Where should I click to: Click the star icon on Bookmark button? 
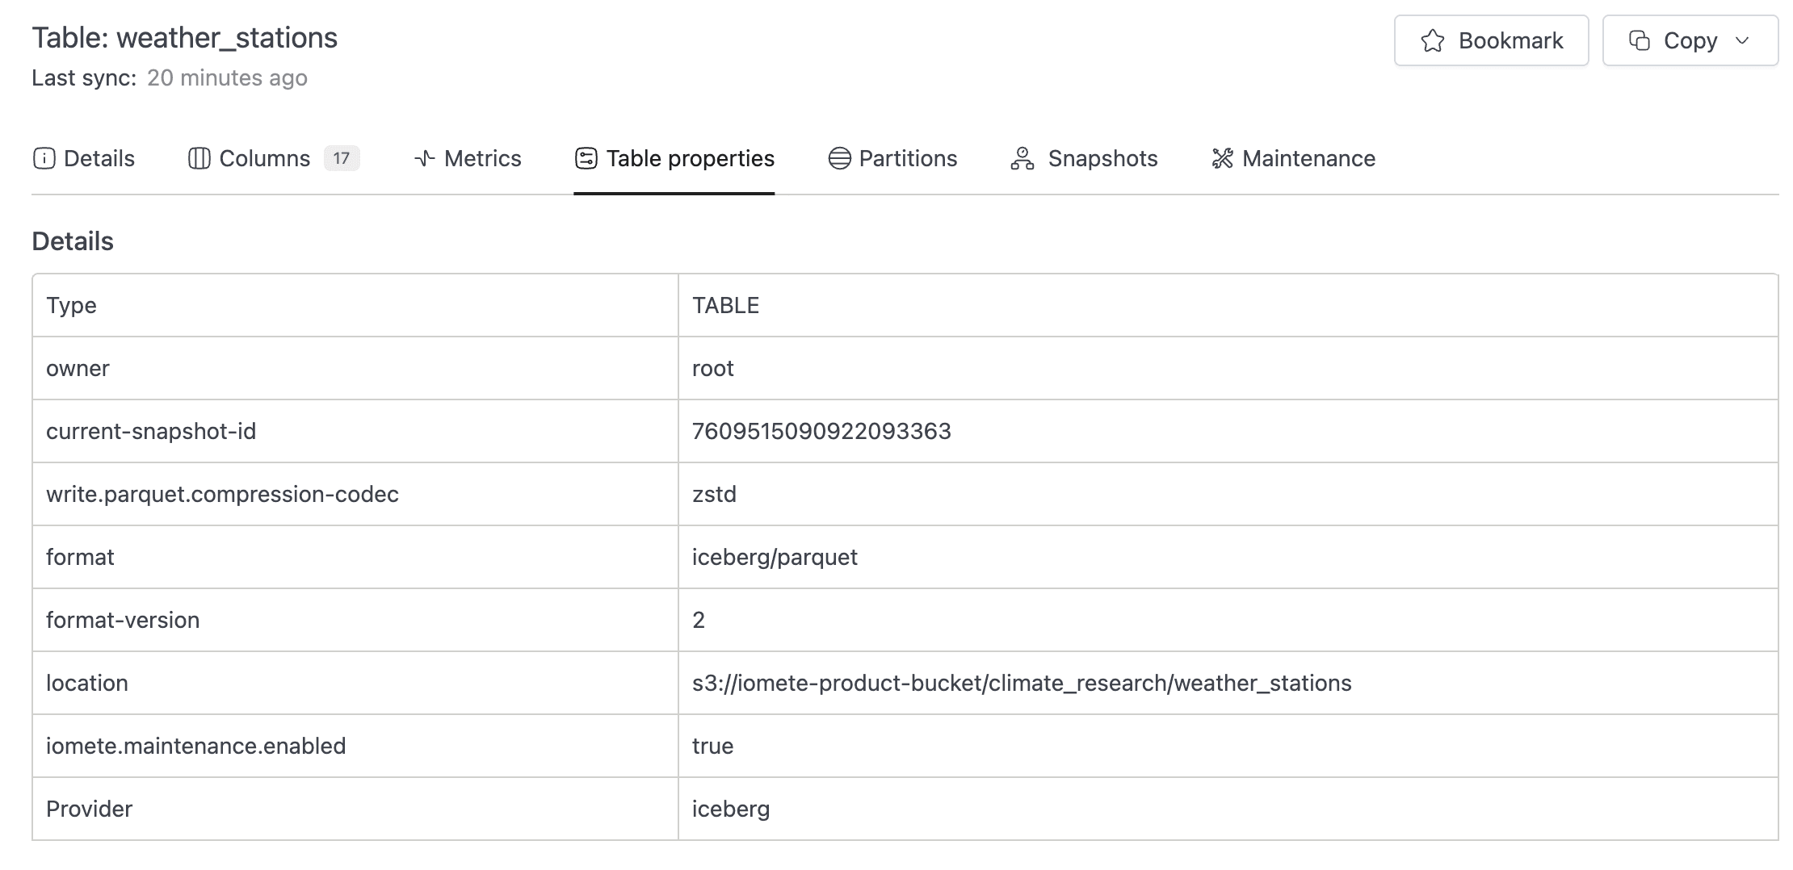[1432, 40]
